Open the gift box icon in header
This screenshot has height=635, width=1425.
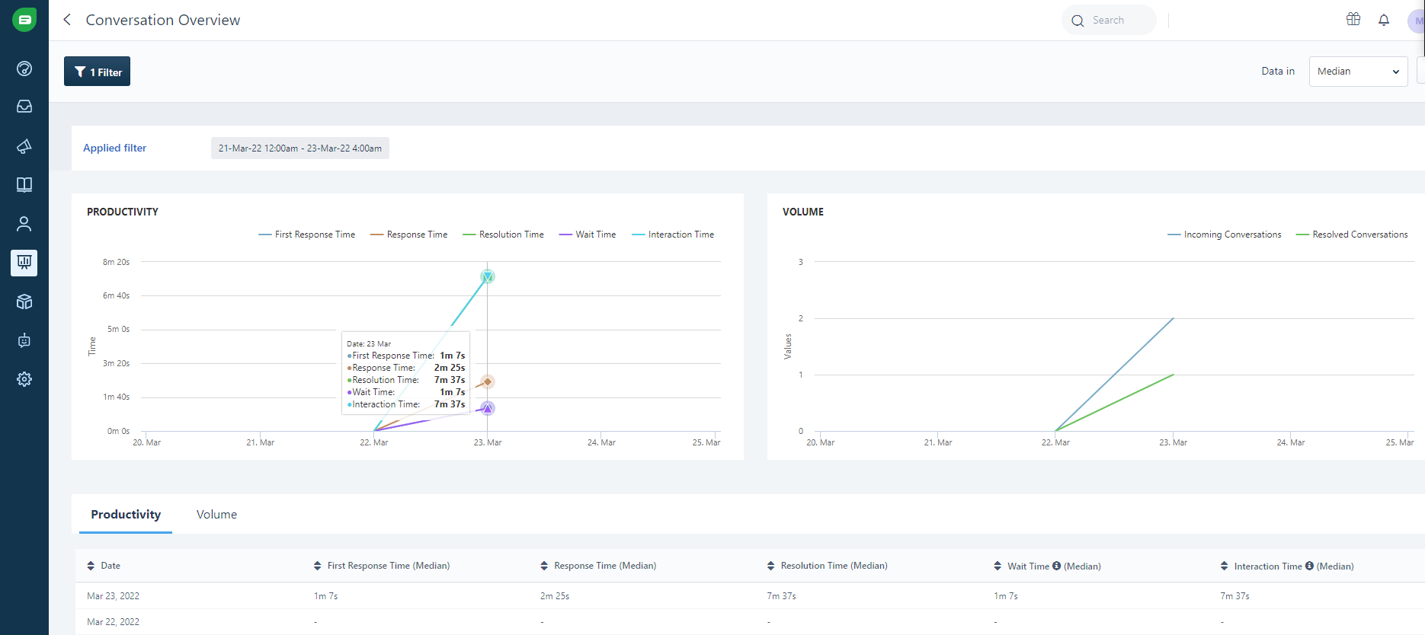click(1353, 20)
